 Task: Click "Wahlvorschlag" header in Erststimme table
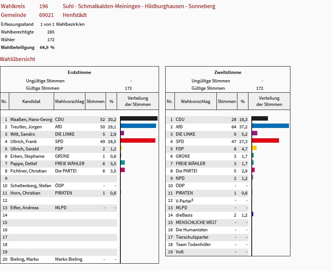(70, 101)
